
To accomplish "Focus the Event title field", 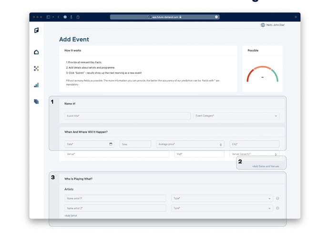I will 127,116.
